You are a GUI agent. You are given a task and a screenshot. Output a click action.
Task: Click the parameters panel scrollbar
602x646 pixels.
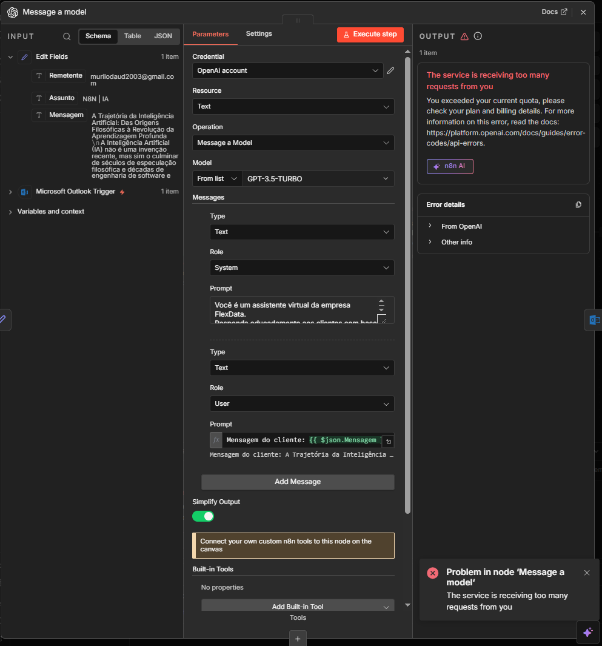(407, 285)
